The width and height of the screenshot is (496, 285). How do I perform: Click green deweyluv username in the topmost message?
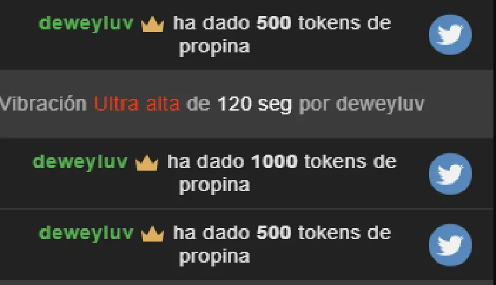coord(86,24)
